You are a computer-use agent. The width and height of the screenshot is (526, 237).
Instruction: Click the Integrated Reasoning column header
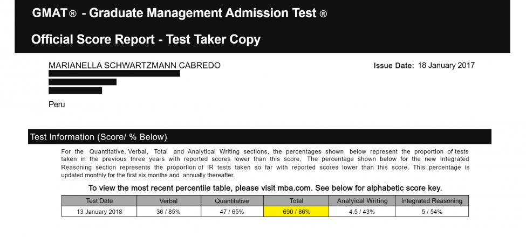click(x=432, y=201)
